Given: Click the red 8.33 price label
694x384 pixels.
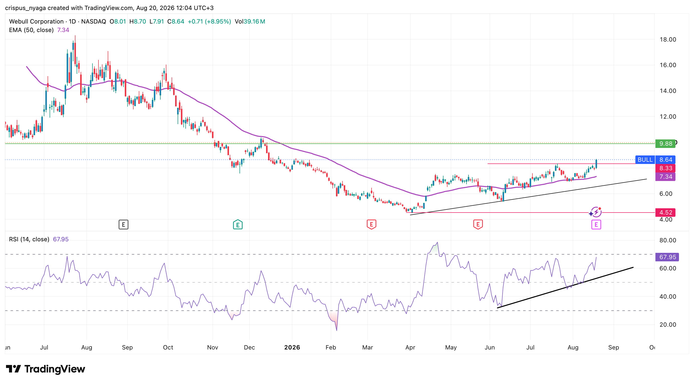Looking at the screenshot, I should 665,168.
